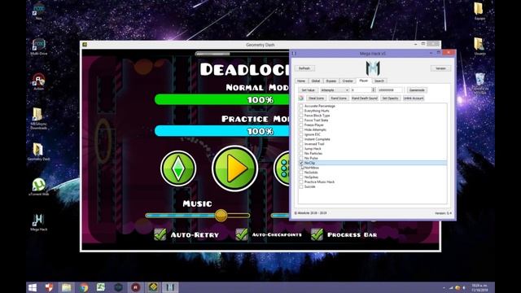Enable the Freeze Player checkbox
The height and width of the screenshot is (293, 521).
pos(301,125)
